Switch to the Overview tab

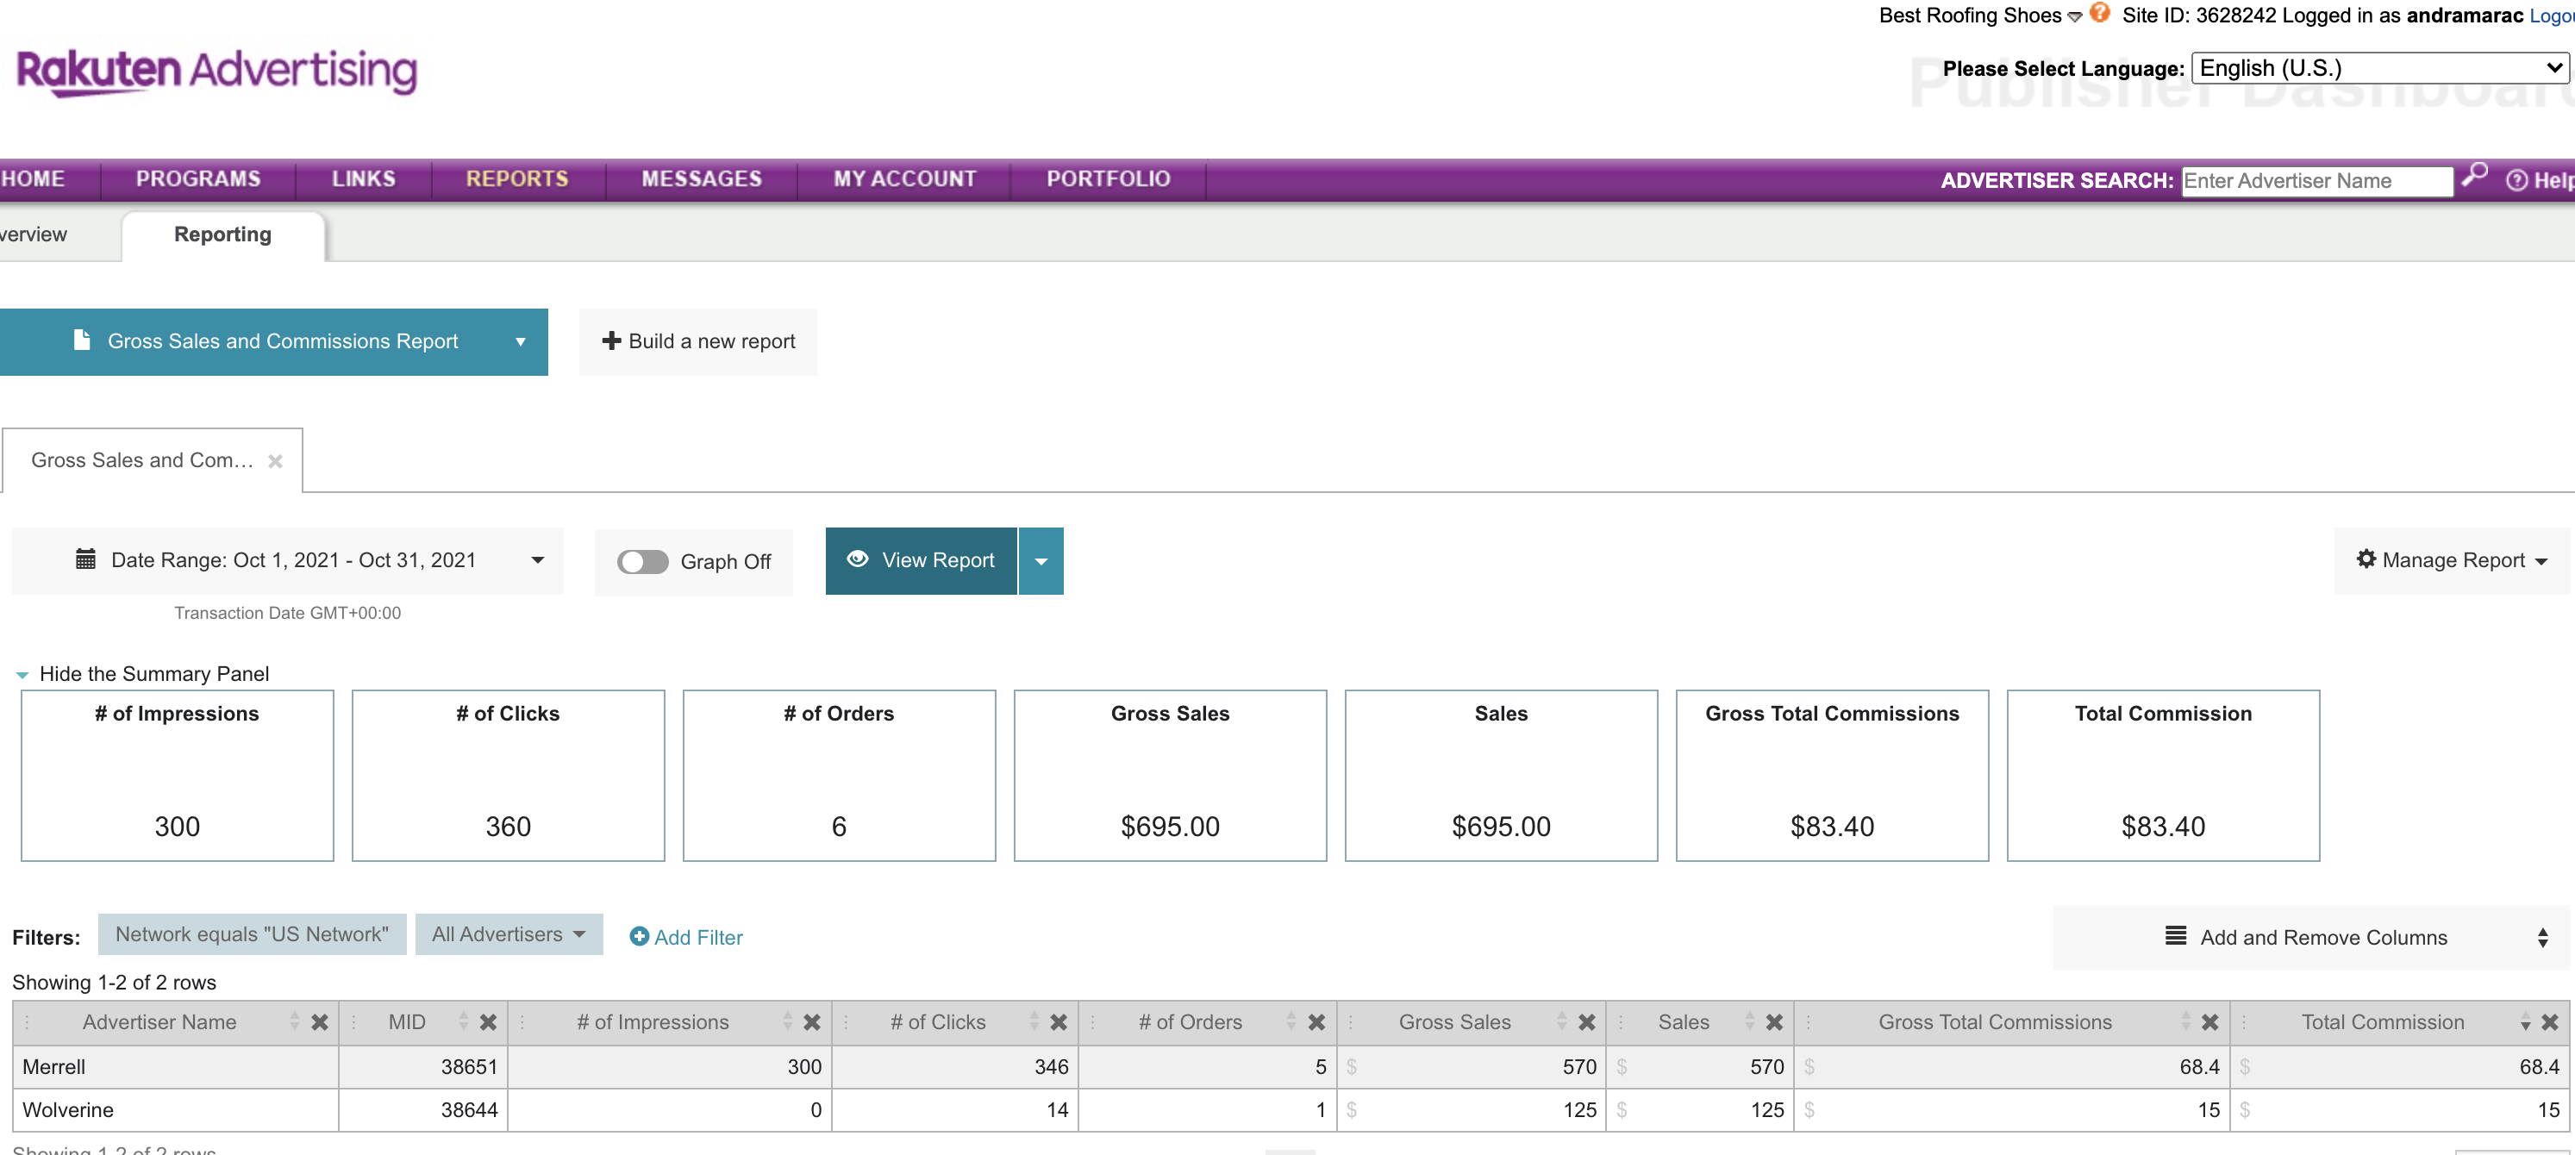click(x=34, y=234)
